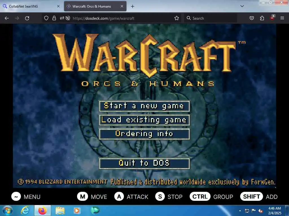
Task: Open the site permissions icon in the address bar
Action: pyautogui.click(x=62, y=18)
